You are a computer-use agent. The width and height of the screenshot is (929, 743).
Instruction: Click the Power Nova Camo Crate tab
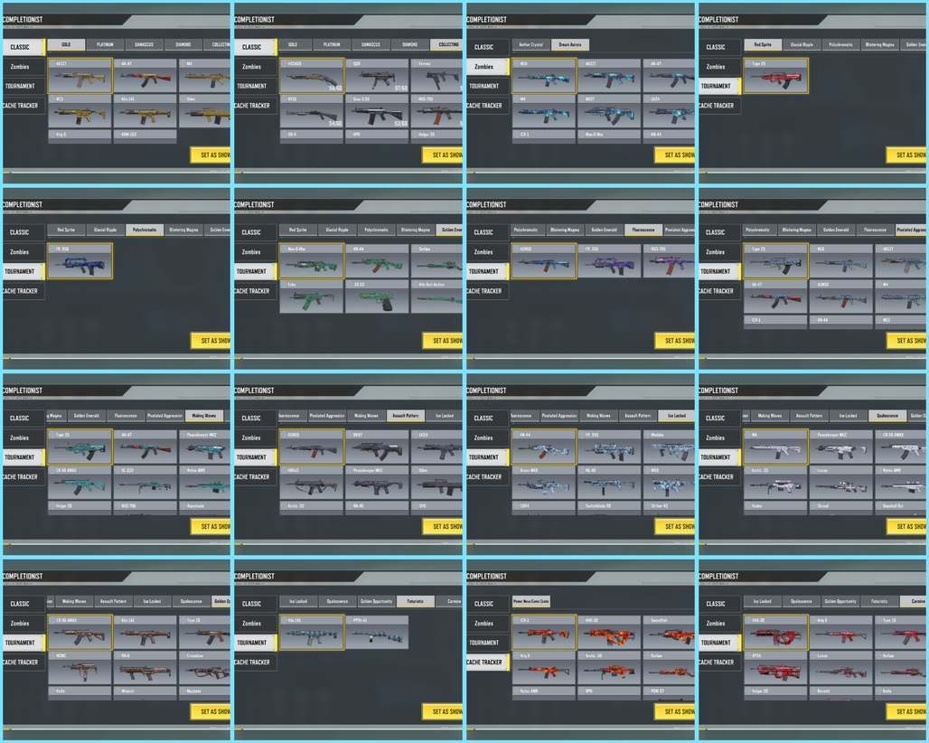pyautogui.click(x=531, y=601)
